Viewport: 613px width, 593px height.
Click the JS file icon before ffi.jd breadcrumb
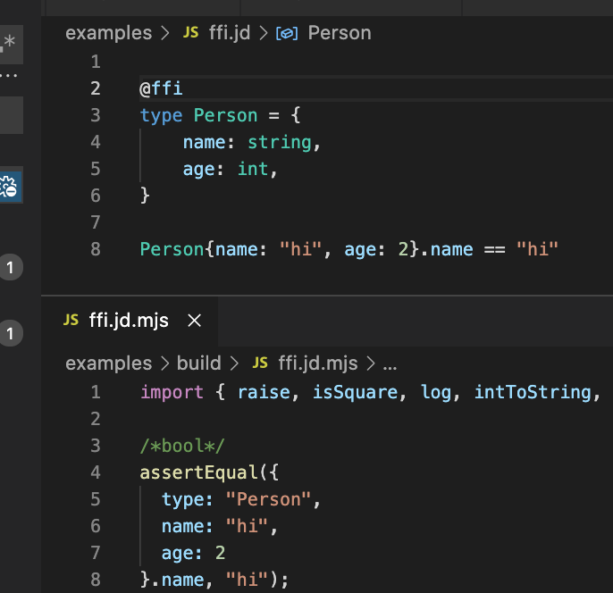click(191, 32)
